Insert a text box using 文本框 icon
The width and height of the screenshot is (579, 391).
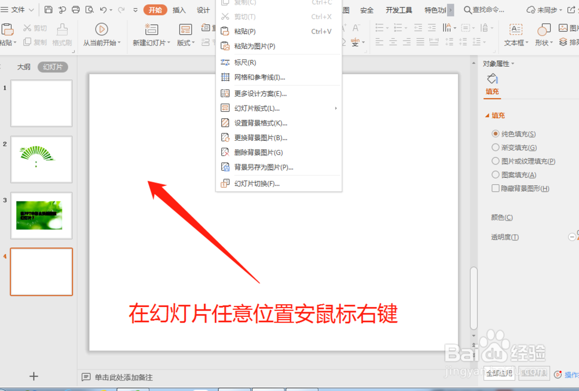[515, 29]
